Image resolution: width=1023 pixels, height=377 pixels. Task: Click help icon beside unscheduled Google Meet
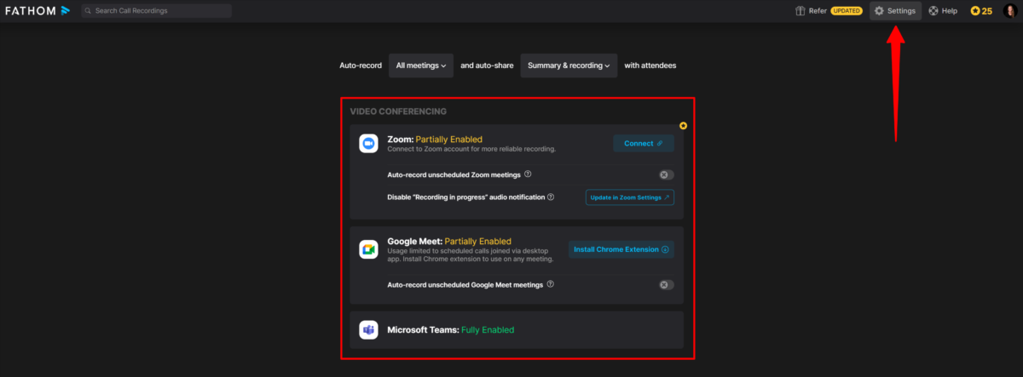click(x=551, y=284)
